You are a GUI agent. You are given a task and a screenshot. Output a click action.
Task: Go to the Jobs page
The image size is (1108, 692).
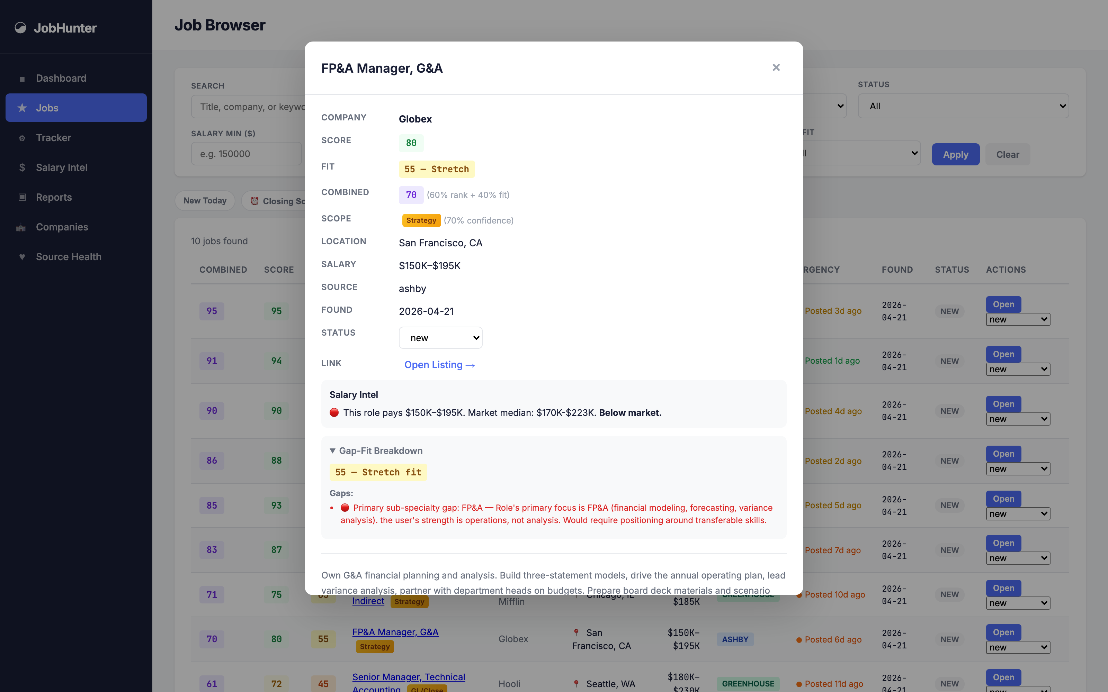76,108
